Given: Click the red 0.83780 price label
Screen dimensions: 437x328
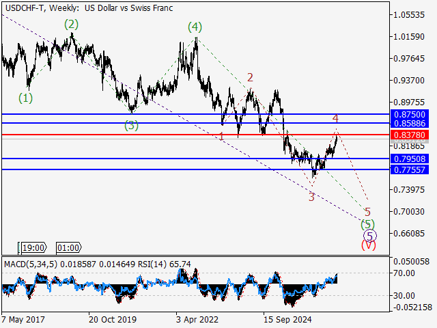Looking at the screenshot, I should (x=410, y=135).
